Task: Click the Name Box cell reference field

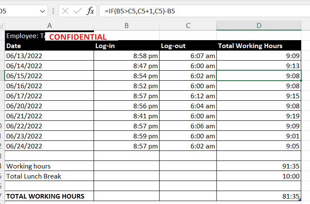Action: 19,11
